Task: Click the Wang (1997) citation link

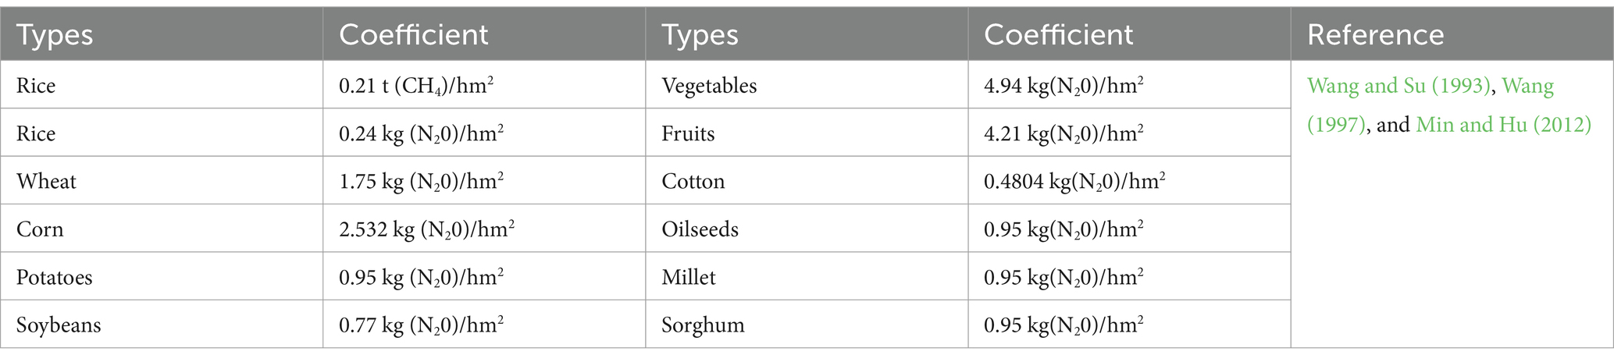Action: 1431,105
